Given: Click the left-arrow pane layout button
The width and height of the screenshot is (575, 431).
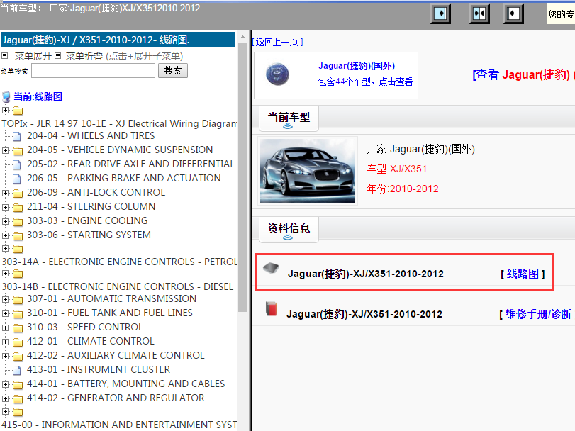Looking at the screenshot, I should [x=513, y=13].
